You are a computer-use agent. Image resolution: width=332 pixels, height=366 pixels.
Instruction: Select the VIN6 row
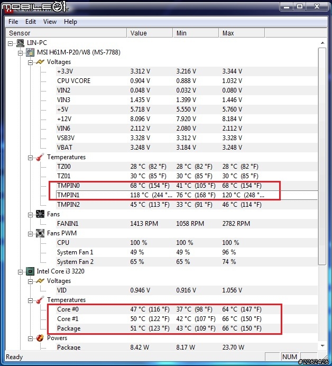click(187, 129)
